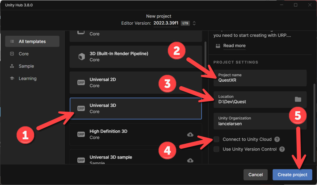This screenshot has width=317, height=185.
Task: Maximize the Unity Hub window
Action: 296,5
